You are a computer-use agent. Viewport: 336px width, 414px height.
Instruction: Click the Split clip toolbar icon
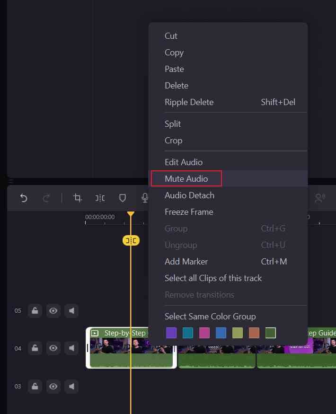coord(100,198)
